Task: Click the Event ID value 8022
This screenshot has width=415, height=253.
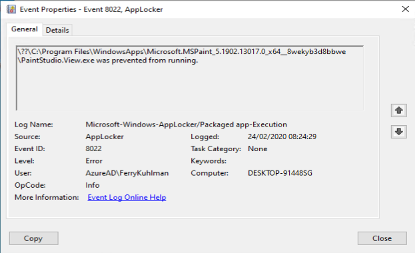Action: (x=93, y=148)
